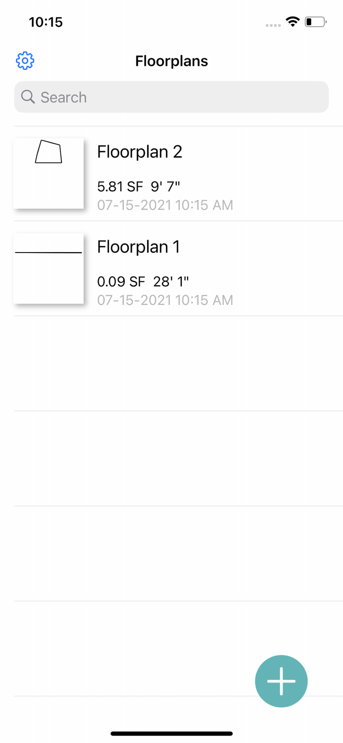Open the settings gear icon

click(x=25, y=60)
